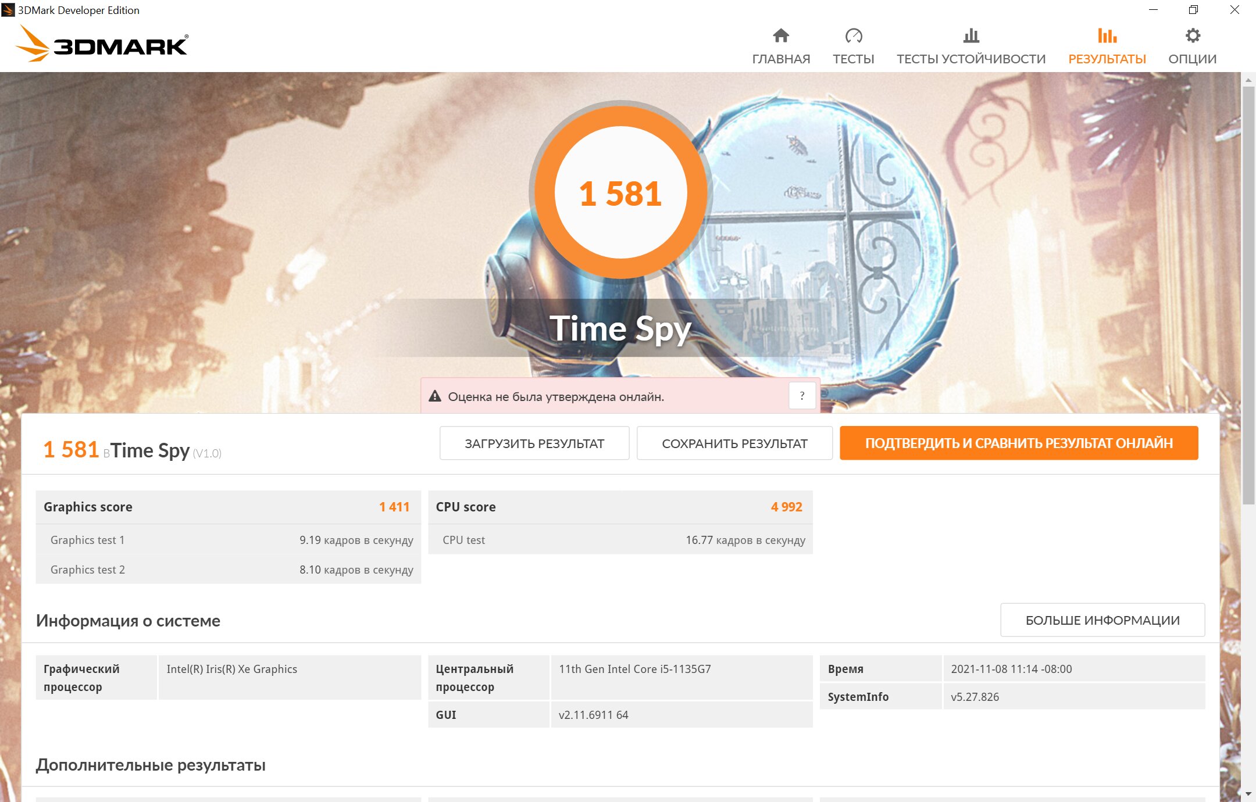Open the ОПЦИИ tab label
This screenshot has width=1256, height=802.
[1192, 59]
